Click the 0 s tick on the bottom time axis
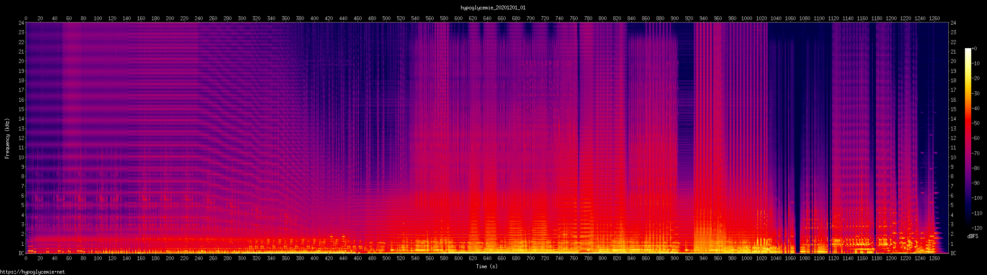 click(26, 259)
